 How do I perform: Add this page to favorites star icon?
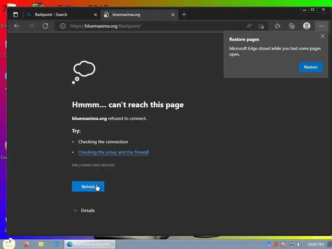click(261, 26)
